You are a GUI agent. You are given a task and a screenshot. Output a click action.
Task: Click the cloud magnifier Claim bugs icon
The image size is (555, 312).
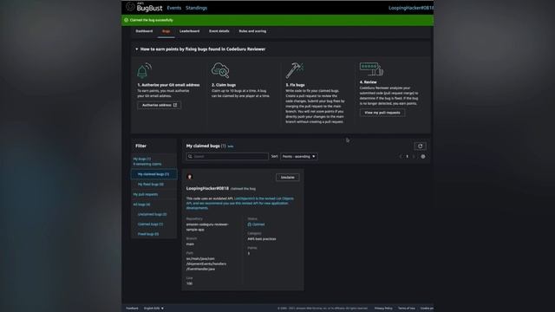[220, 70]
